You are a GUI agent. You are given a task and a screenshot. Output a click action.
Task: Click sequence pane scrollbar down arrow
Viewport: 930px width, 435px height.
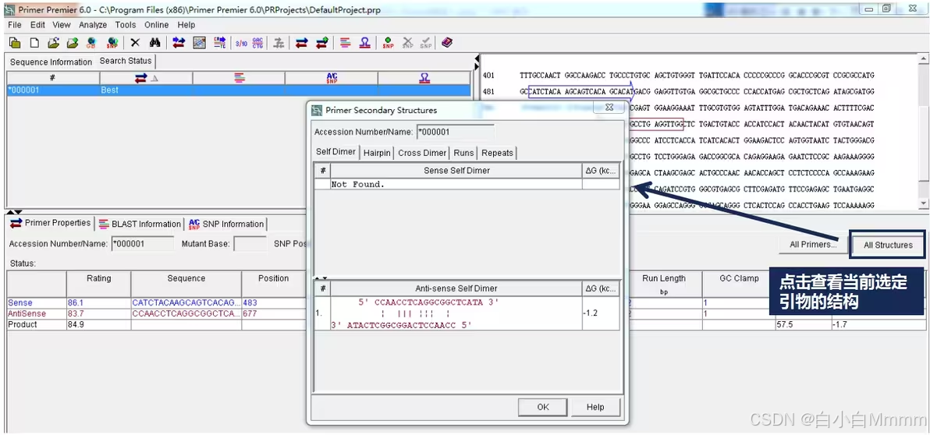coord(924,203)
